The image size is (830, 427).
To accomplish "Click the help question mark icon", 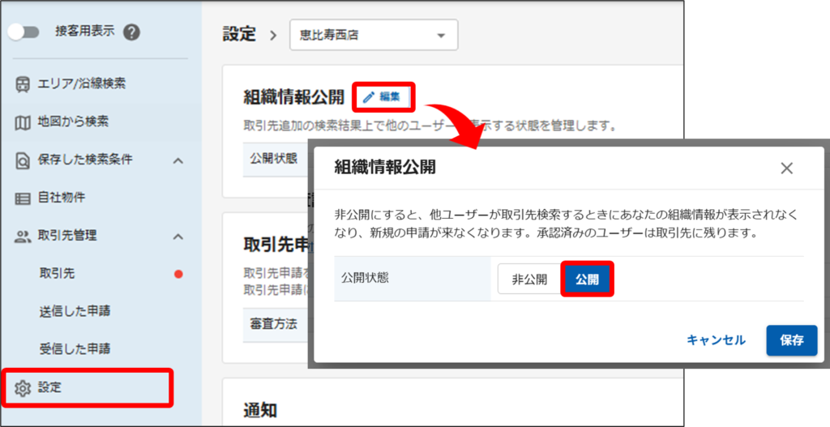I will 132,32.
